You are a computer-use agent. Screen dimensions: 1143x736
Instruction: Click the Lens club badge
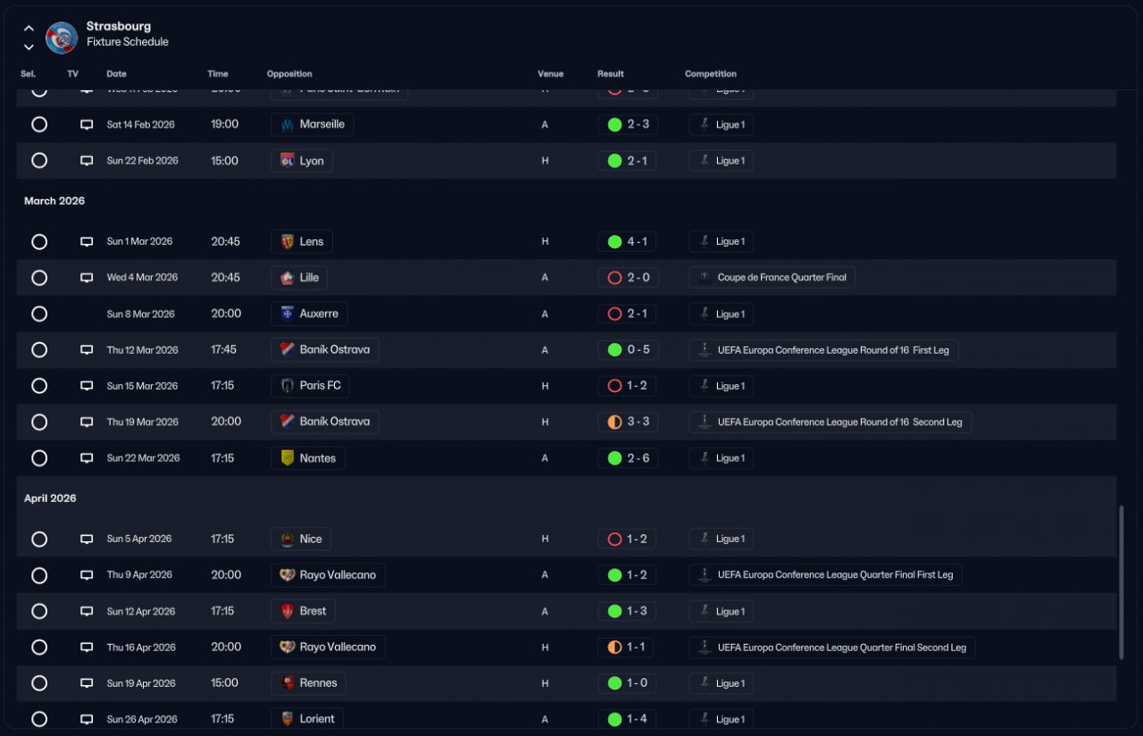coord(288,241)
